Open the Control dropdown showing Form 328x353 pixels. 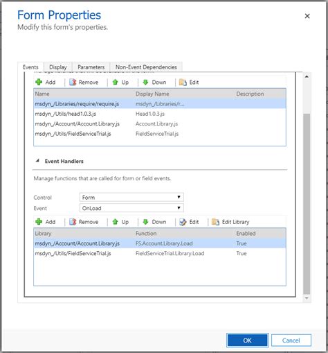pos(131,197)
